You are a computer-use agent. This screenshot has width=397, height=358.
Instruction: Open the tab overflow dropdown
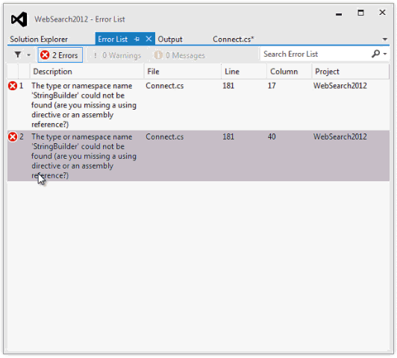click(x=385, y=40)
